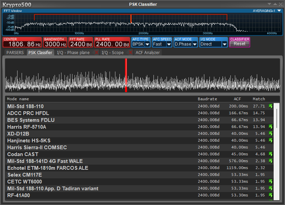Viewport: 285px width, 205px height.
Task: Click the PLL RATE 2400.00 Bd field
Action: [x=112, y=44]
